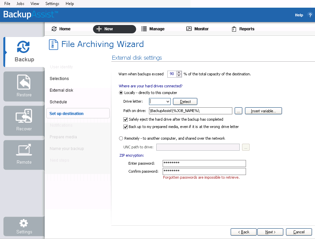Click the 'Where are your hard drives connected?' heading
This screenshot has width=315, height=239.
click(x=151, y=86)
